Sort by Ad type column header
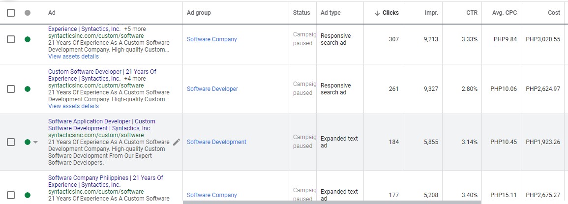The width and height of the screenshot is (568, 204). tap(331, 13)
